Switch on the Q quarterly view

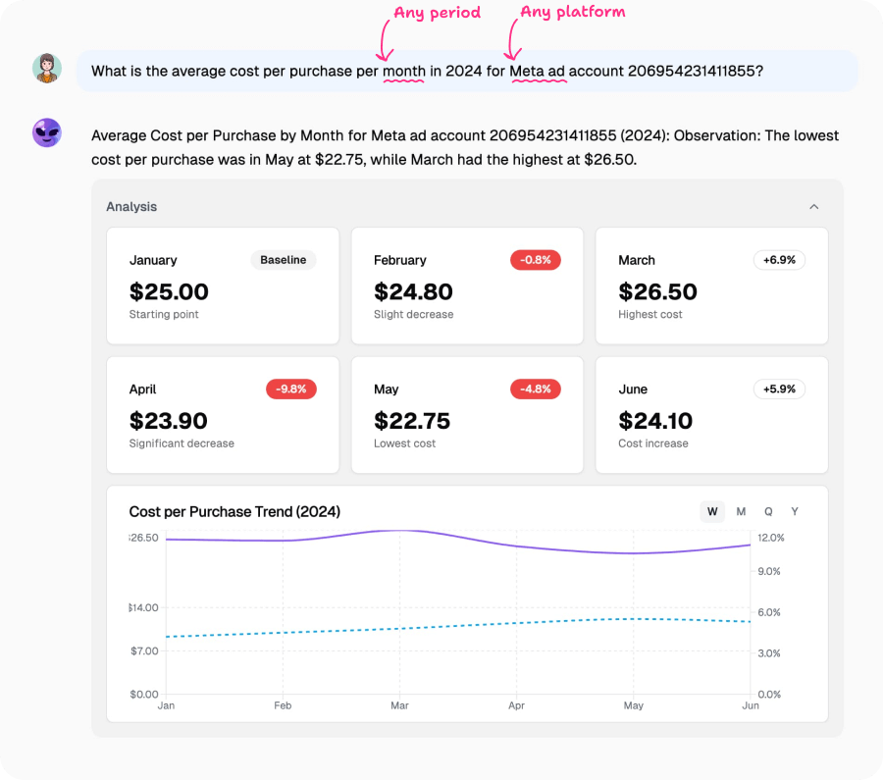(767, 511)
